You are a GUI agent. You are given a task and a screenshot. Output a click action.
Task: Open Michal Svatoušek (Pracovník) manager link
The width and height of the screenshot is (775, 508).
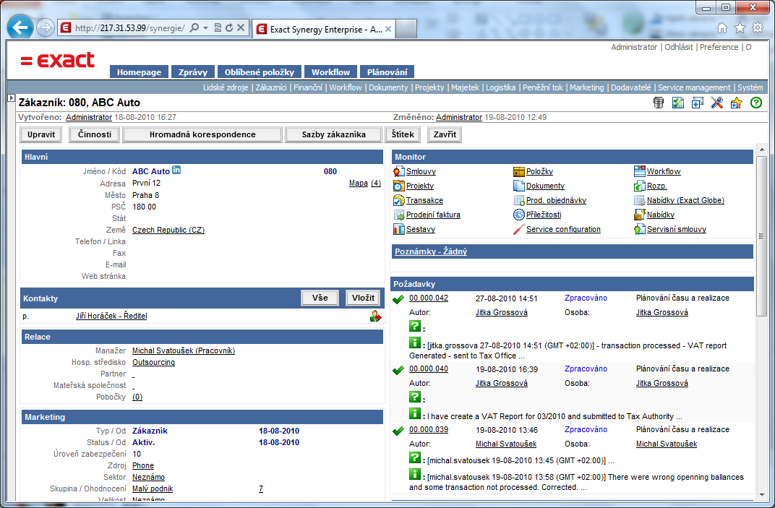[184, 350]
